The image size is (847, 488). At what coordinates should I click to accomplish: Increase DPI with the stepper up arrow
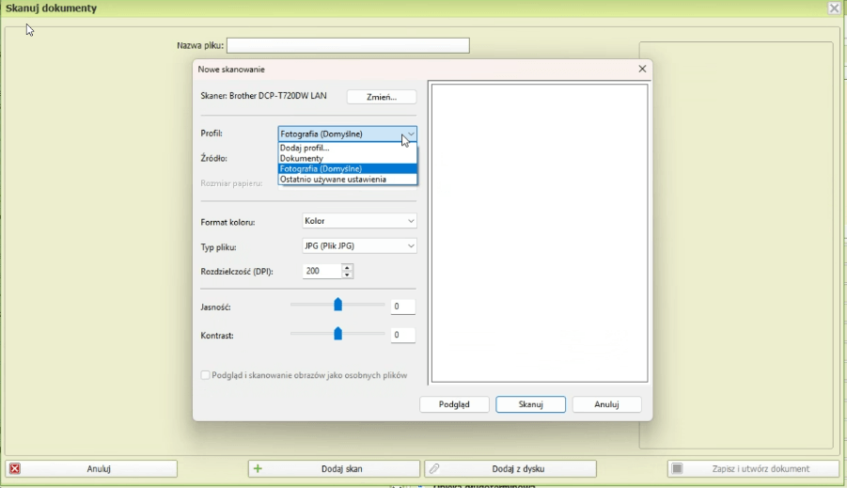[x=348, y=267]
